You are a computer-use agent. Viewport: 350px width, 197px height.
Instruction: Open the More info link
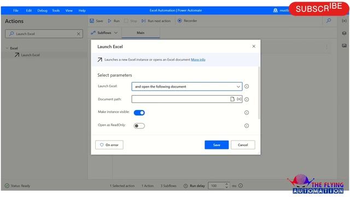click(198, 60)
